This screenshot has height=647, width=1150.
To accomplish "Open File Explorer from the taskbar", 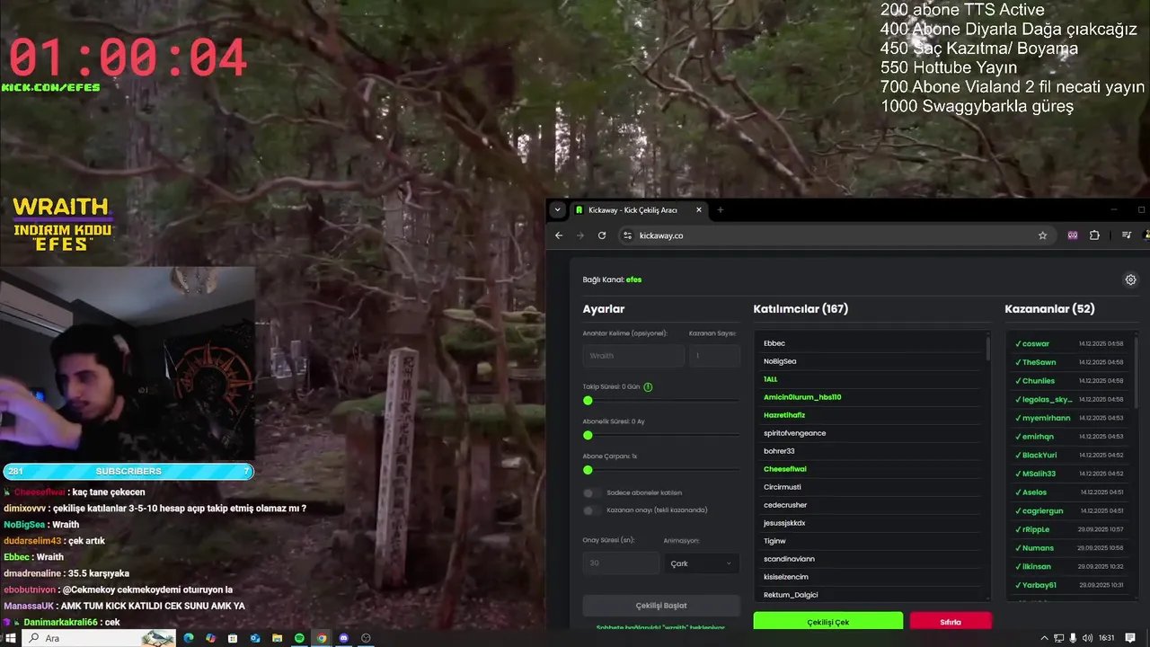I will tap(277, 638).
